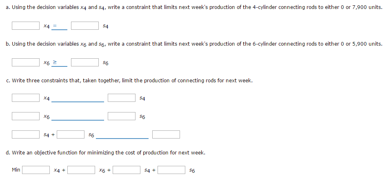391x185 pixels.
Task: Click the s4 cost coefficient field in objective
Action: coord(127,170)
